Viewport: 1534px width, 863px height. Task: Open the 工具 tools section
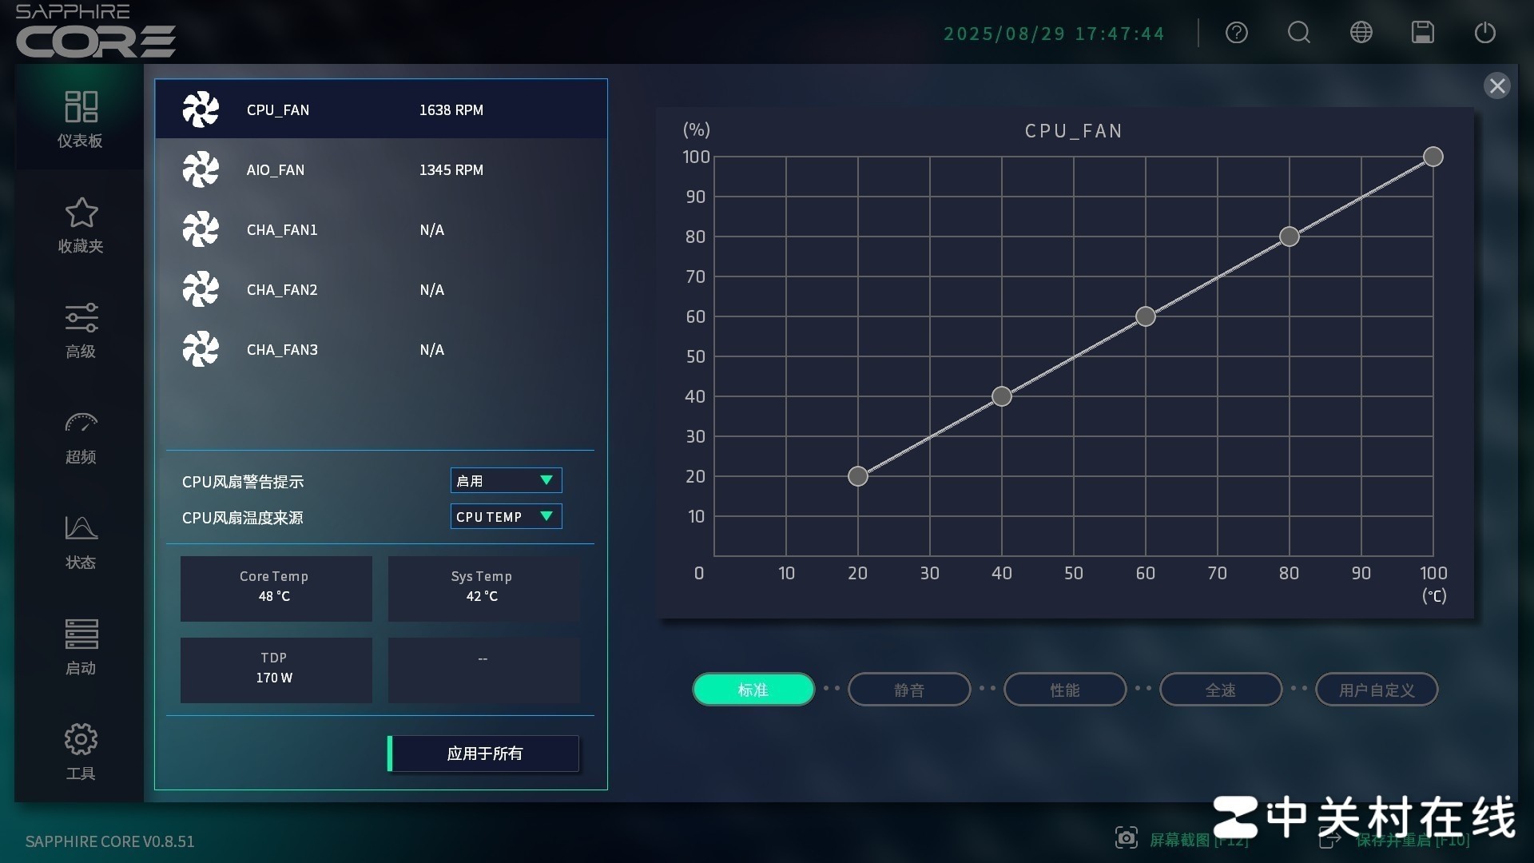pos(80,751)
